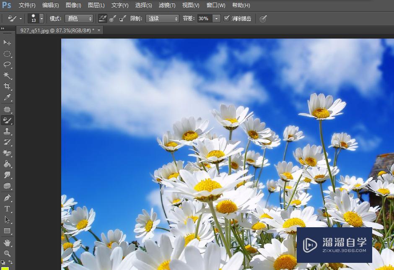Pick the Magic Wand tool
The height and width of the screenshot is (270, 394).
(7, 75)
